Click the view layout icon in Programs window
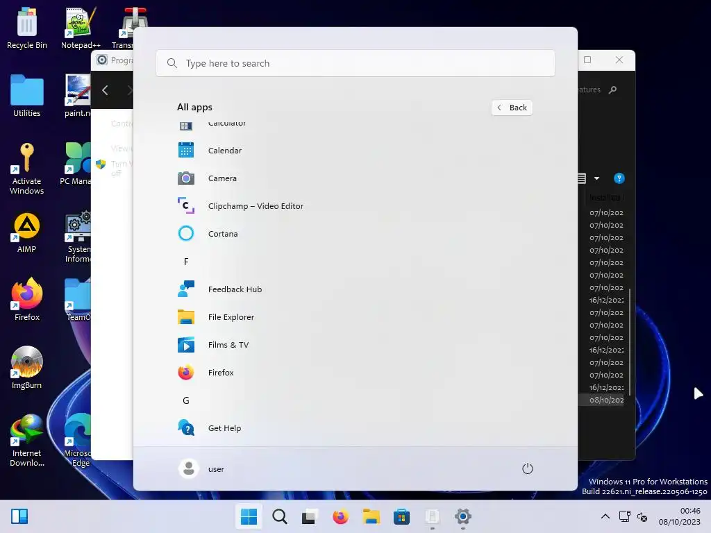711x533 pixels. (583, 178)
